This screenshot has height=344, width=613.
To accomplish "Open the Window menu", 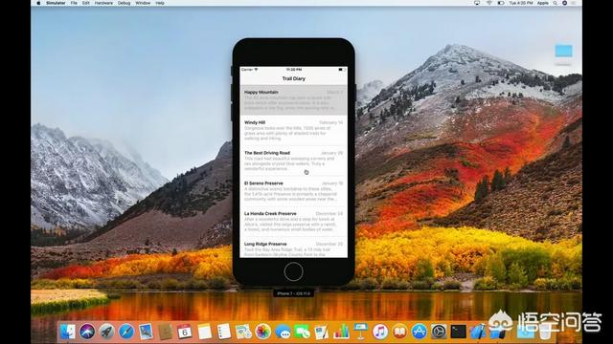I will coord(143,3).
